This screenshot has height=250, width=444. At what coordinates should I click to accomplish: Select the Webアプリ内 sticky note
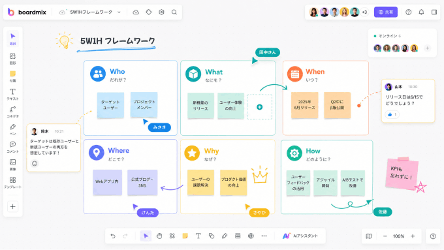coord(107,182)
